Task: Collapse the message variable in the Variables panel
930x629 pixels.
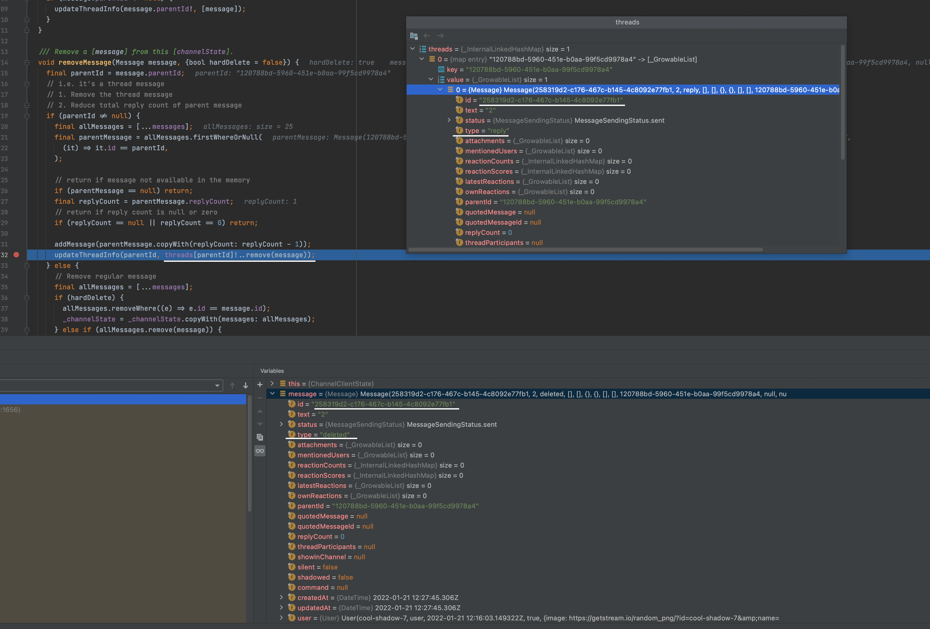Action: tap(273, 393)
